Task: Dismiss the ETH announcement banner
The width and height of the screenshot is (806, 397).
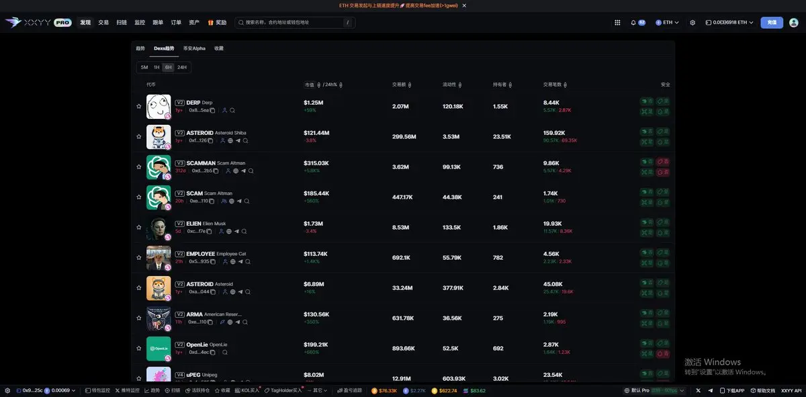Action: pyautogui.click(x=464, y=5)
